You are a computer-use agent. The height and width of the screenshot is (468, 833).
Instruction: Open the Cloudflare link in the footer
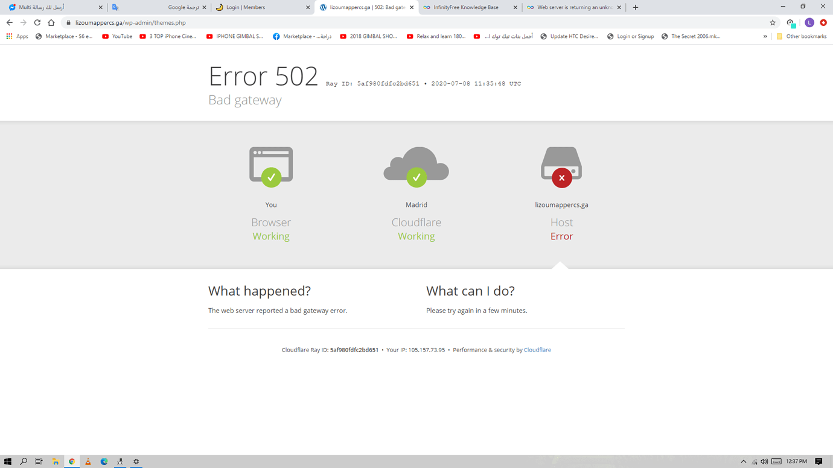coord(537,350)
